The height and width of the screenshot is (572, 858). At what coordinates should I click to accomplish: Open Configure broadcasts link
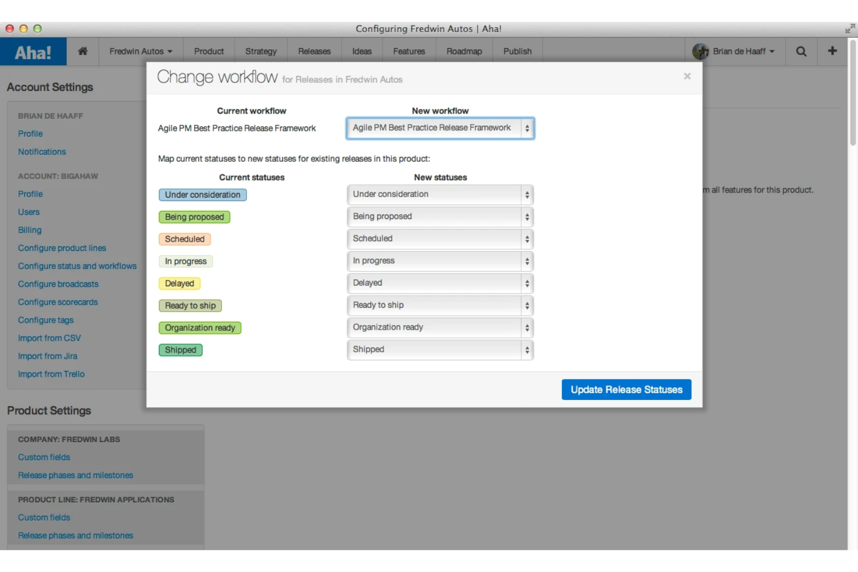[x=58, y=284]
